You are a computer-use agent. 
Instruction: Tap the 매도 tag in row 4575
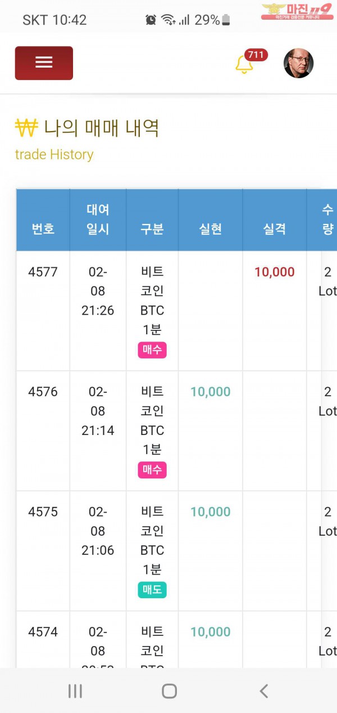coord(152,590)
